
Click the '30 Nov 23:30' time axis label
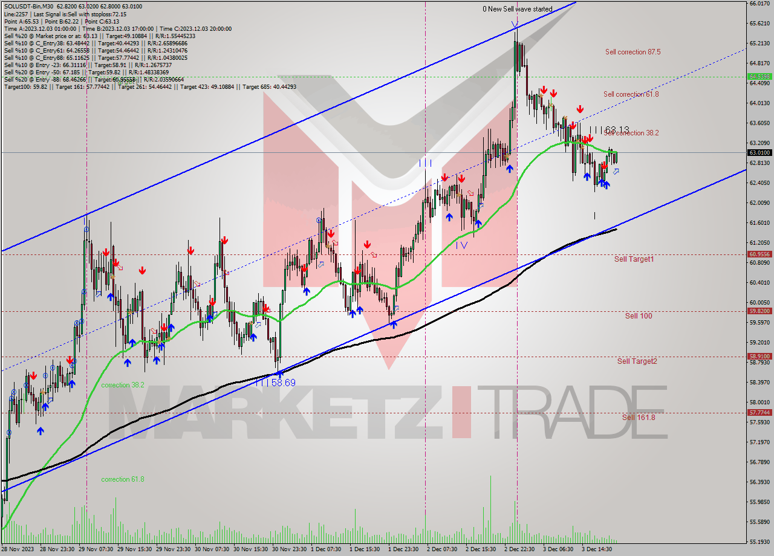click(290, 550)
